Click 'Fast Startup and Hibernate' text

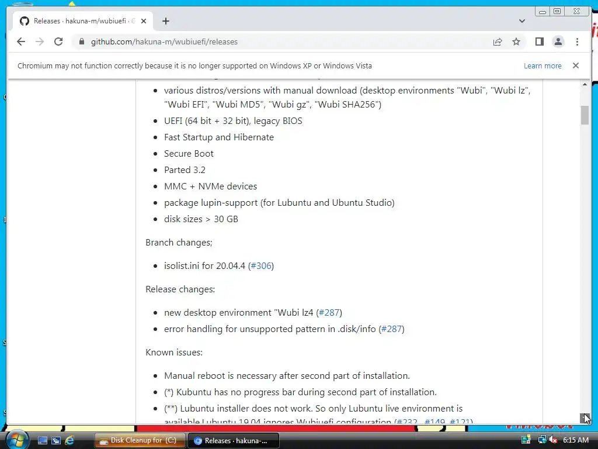pos(219,137)
